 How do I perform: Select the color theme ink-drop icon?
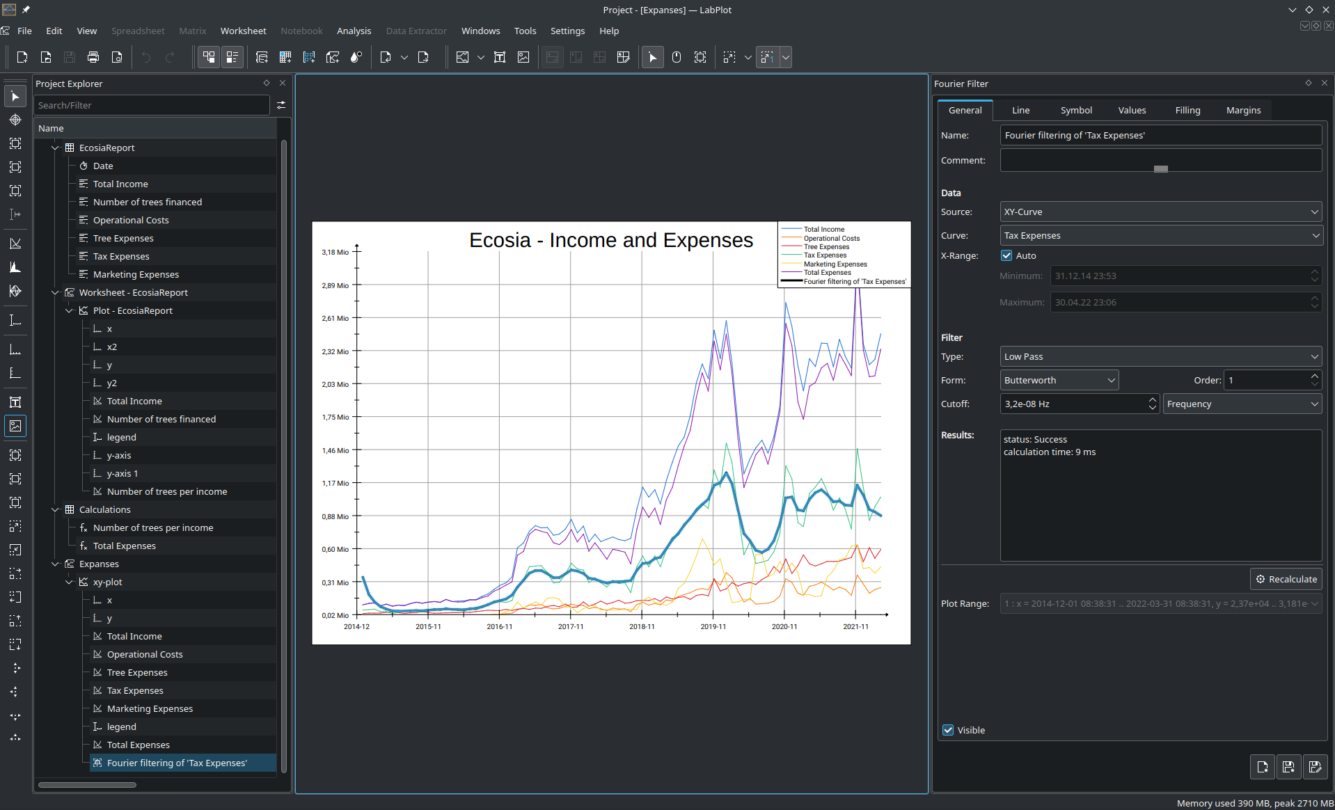[x=356, y=57]
